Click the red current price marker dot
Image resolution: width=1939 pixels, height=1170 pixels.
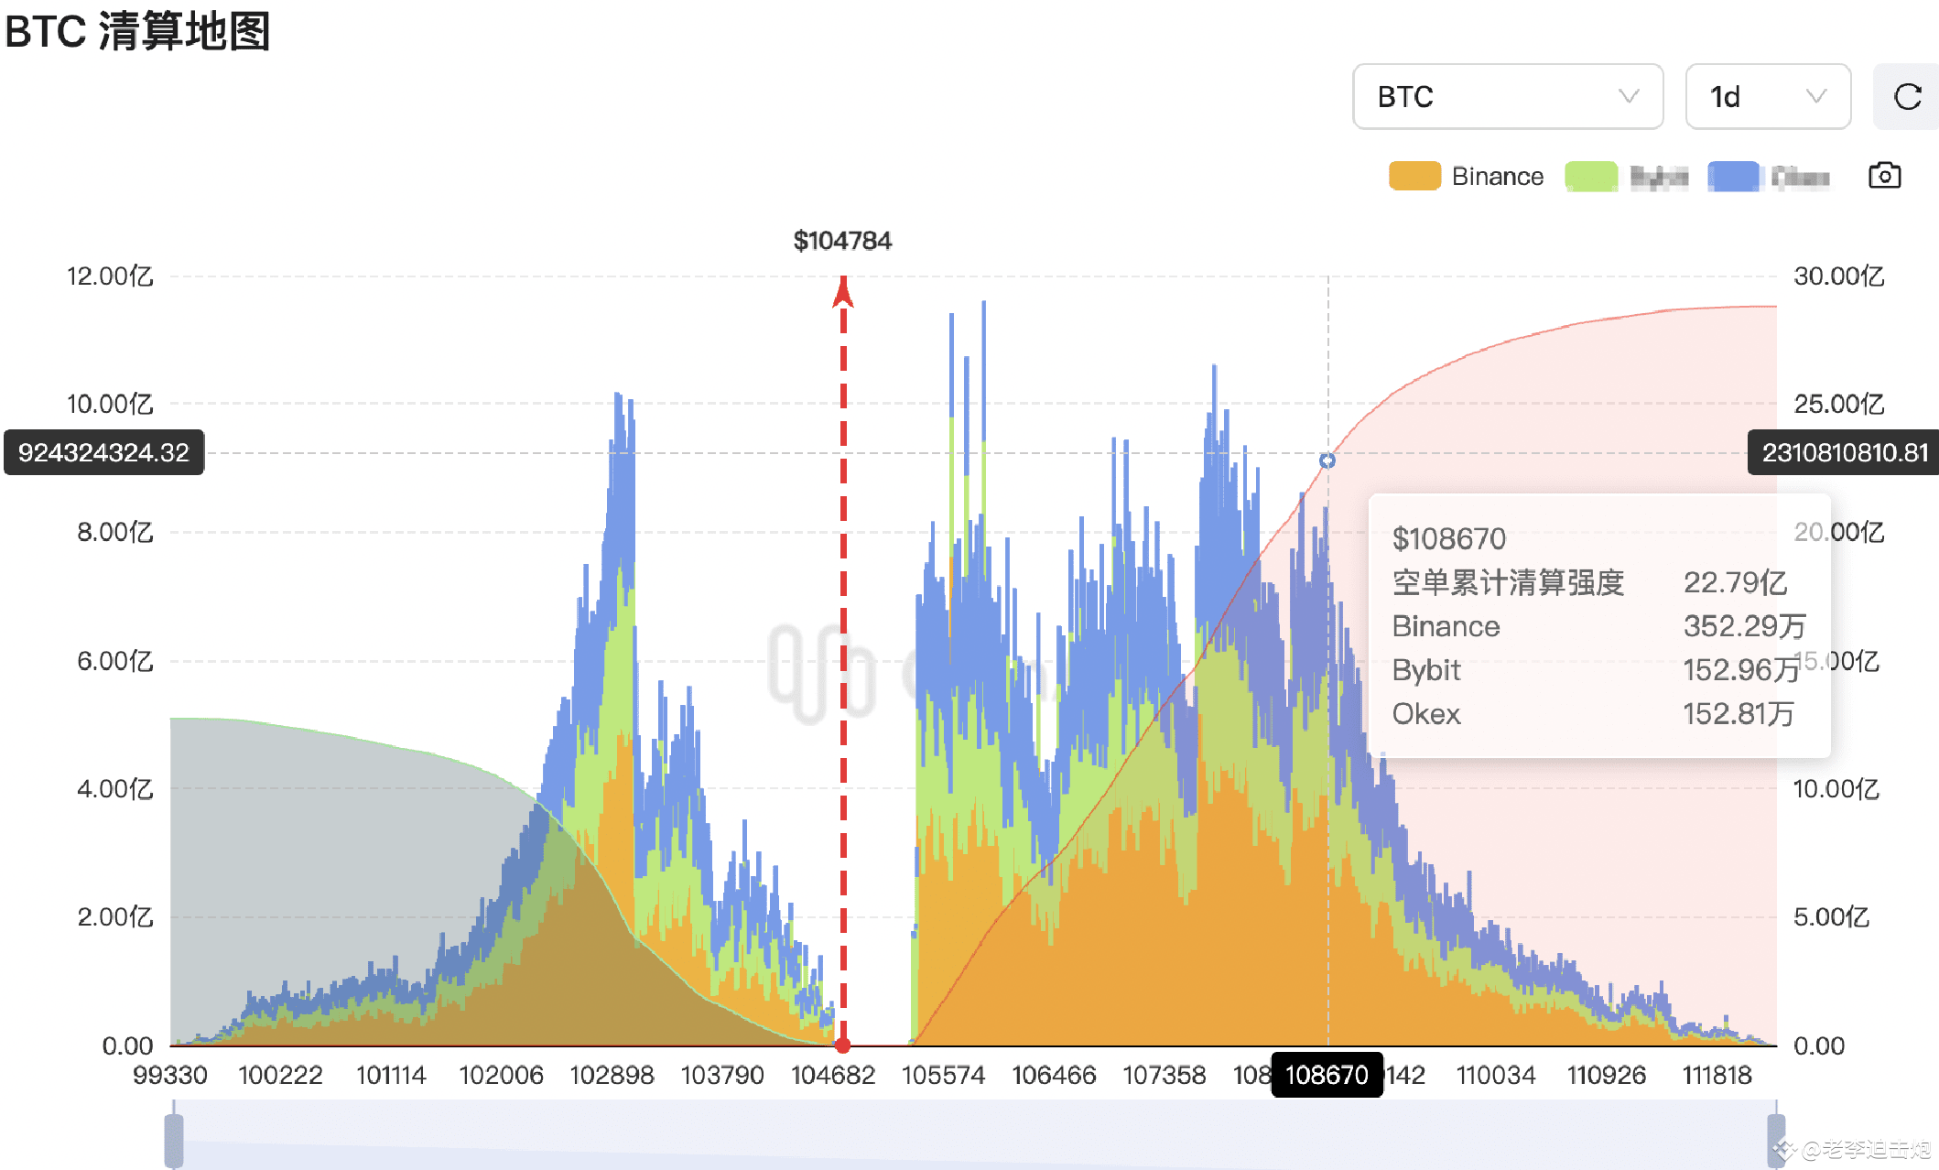pyautogui.click(x=843, y=1045)
